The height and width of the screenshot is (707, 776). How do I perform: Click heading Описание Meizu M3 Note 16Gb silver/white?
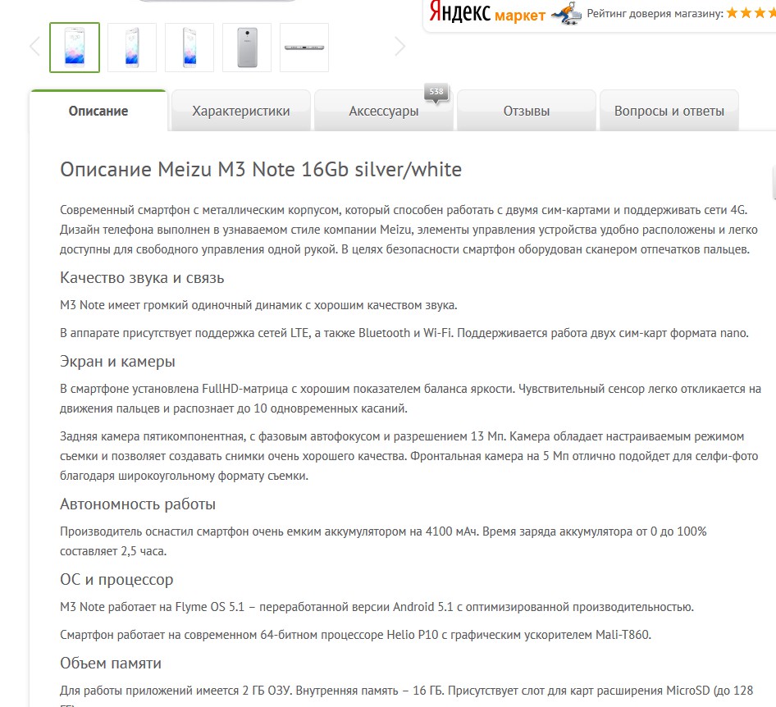click(261, 170)
